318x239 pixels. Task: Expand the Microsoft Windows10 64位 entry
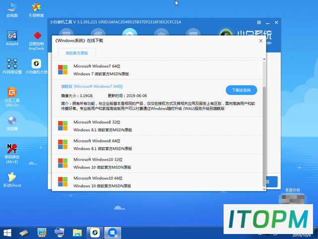click(x=157, y=182)
